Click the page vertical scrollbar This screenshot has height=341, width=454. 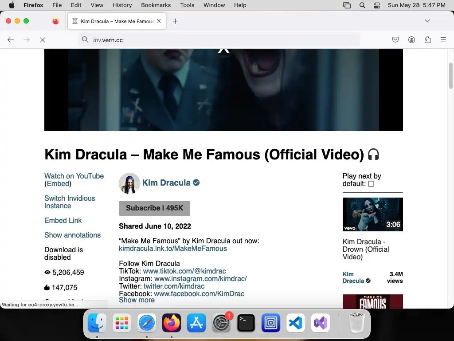coord(451,76)
